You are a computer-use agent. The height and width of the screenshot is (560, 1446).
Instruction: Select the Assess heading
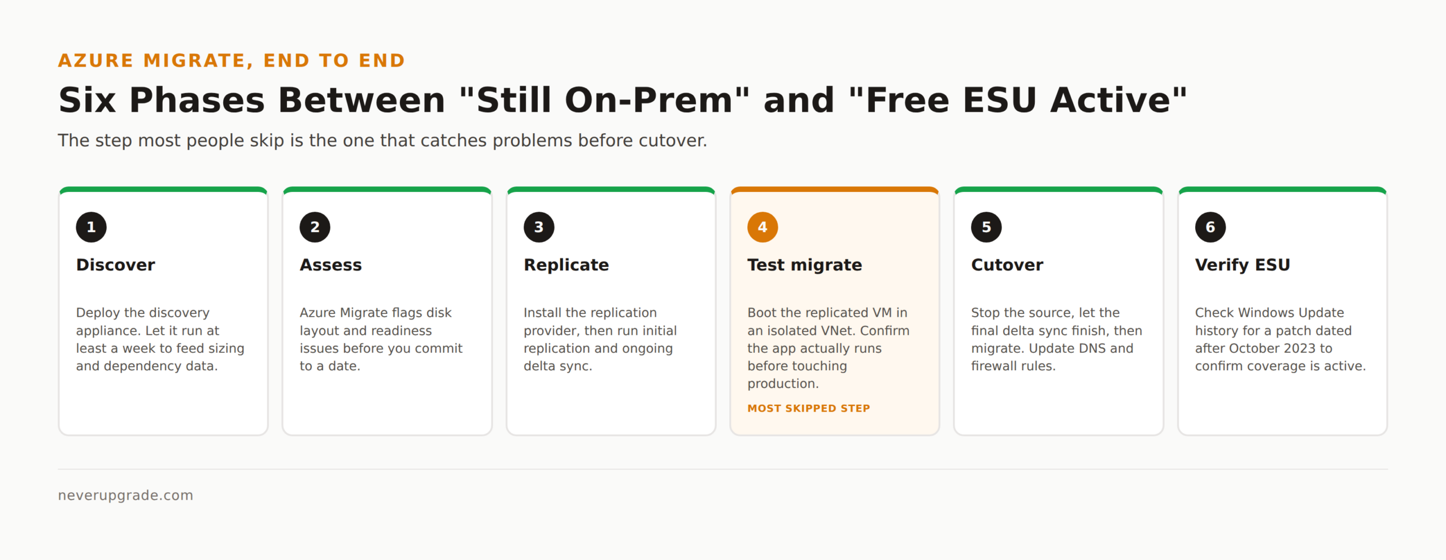coord(330,265)
